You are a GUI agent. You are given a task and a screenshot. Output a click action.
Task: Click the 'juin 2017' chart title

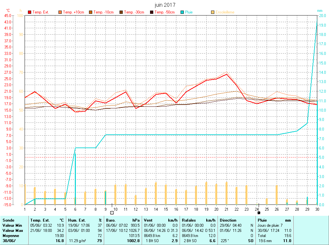[165, 5]
